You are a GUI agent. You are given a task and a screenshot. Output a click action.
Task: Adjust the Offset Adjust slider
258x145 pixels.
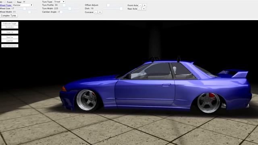pyautogui.click(x=113, y=5)
